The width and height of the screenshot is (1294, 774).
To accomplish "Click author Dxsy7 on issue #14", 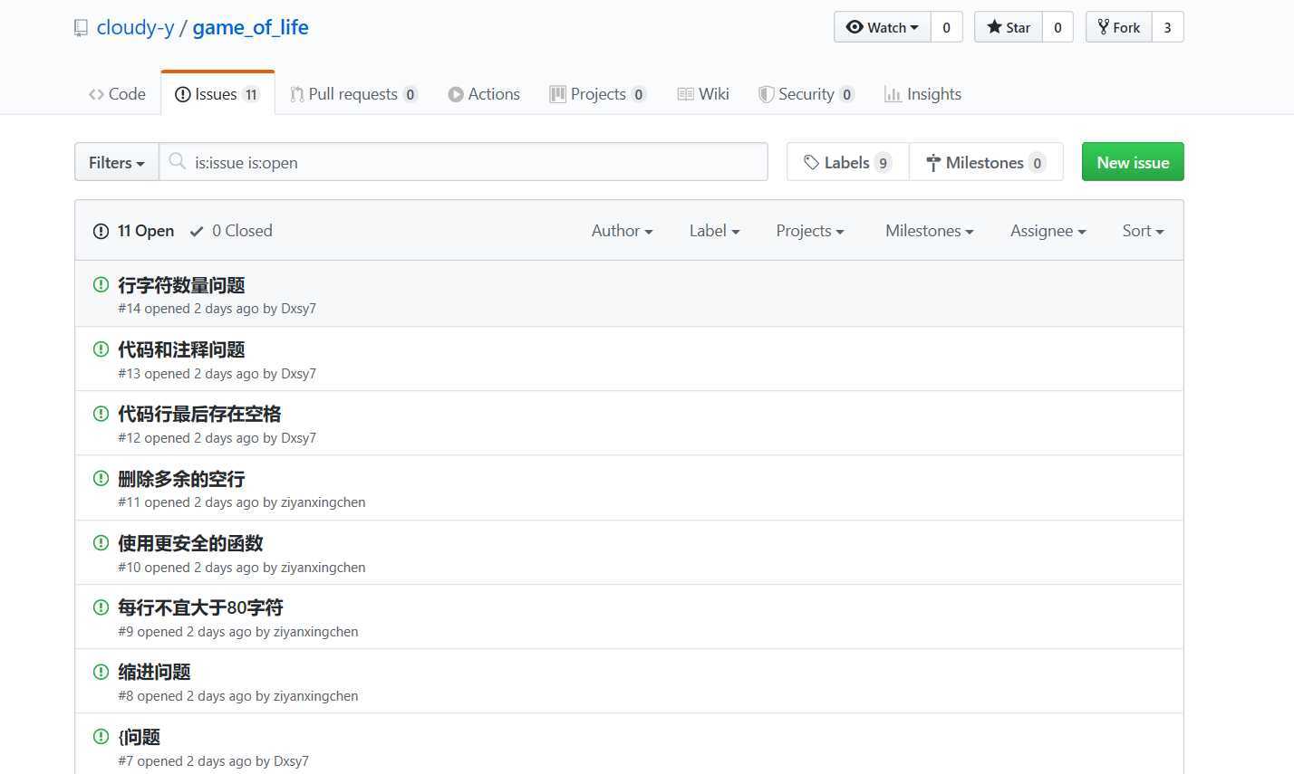I will pos(298,309).
